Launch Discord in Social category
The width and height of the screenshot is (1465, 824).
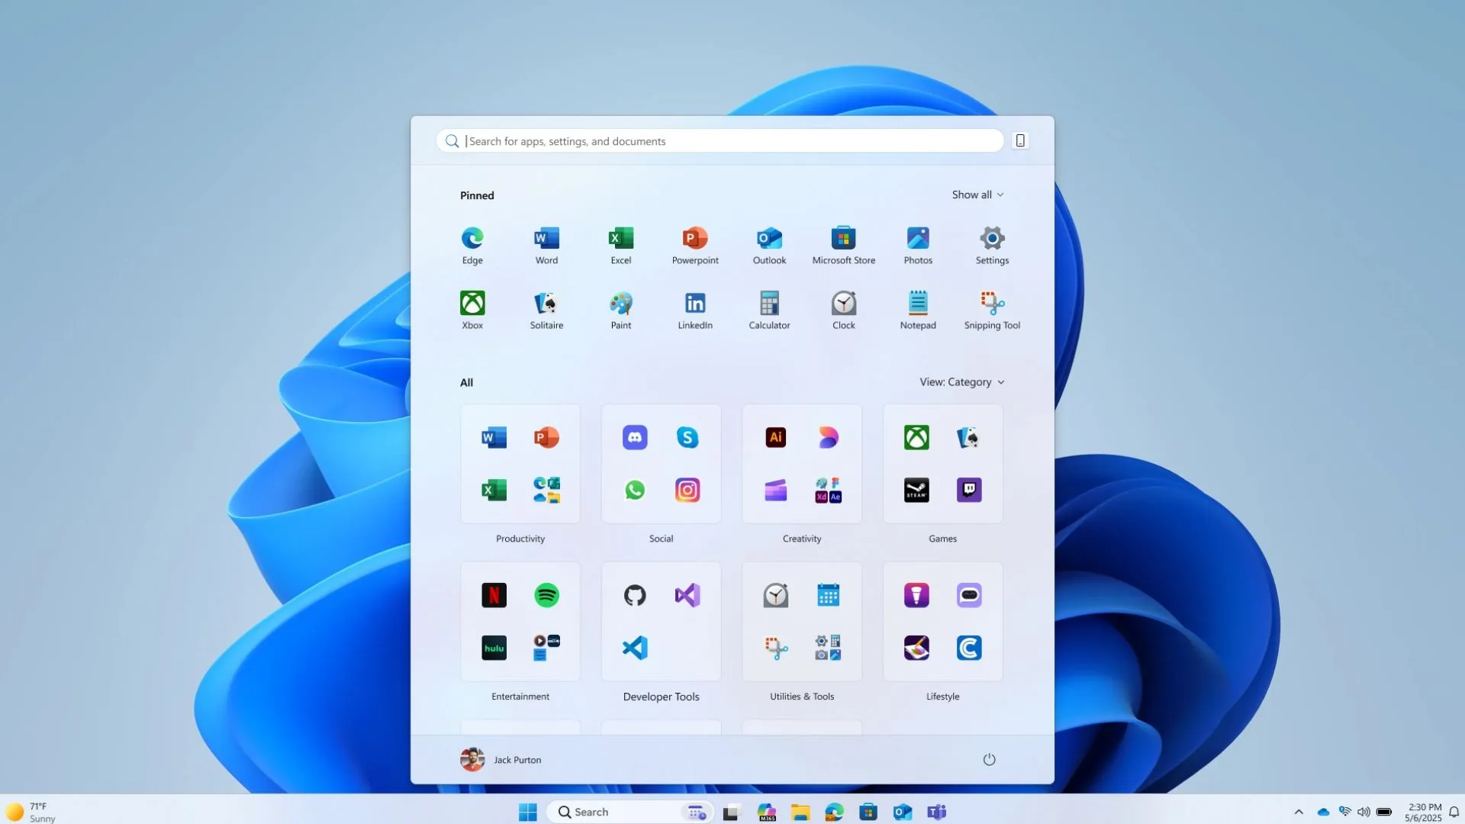635,437
